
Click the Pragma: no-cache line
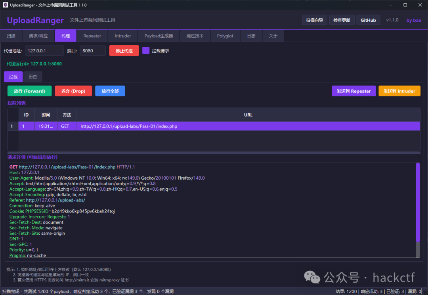coord(28,255)
